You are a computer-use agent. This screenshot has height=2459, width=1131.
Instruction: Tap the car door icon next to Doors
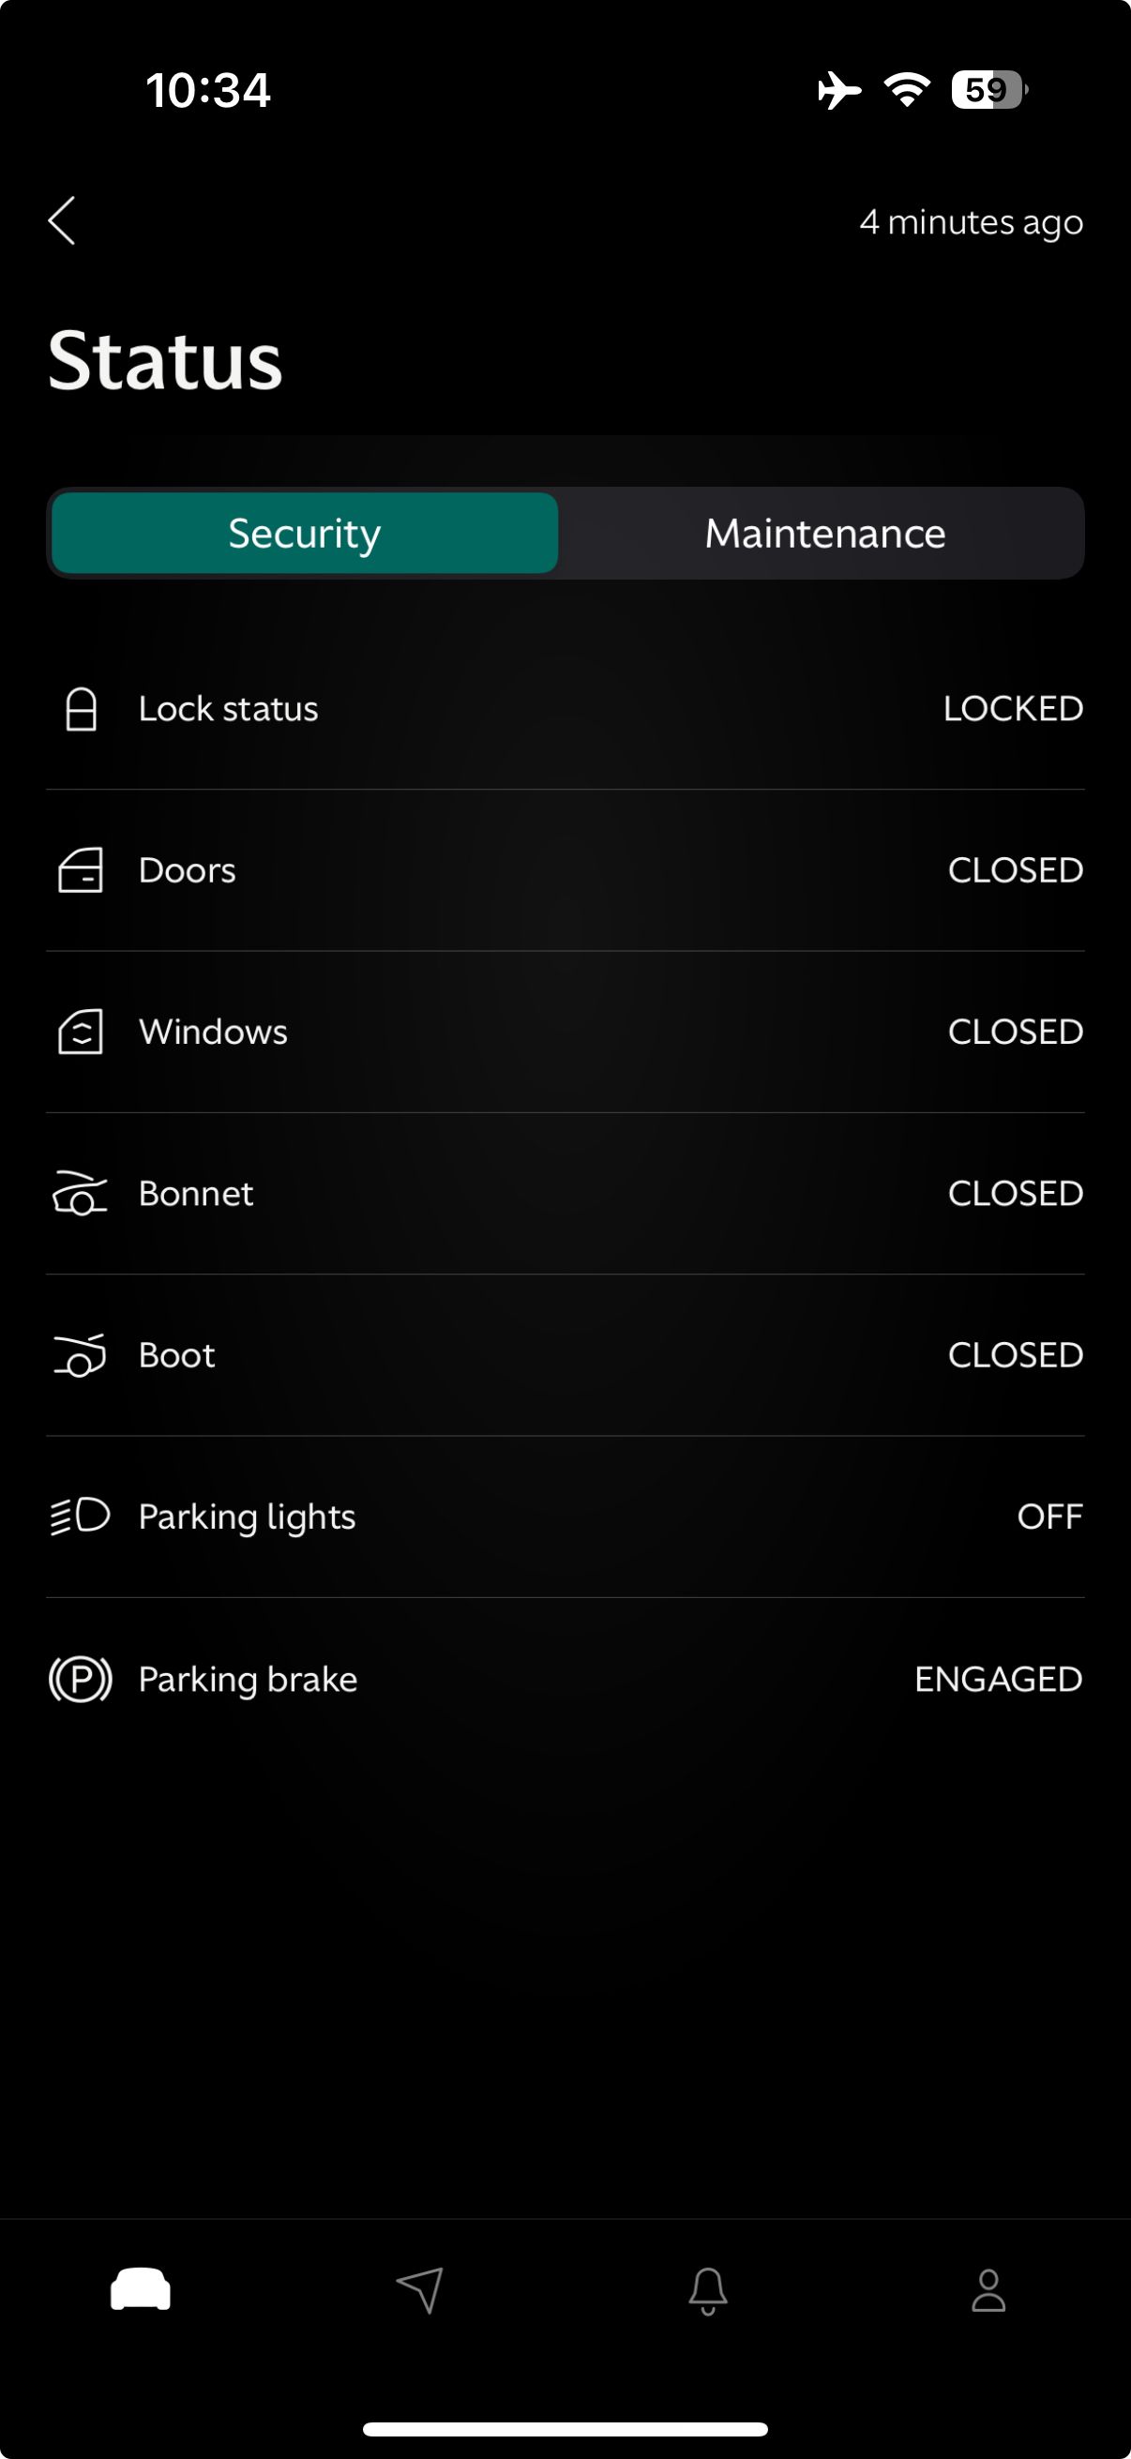coord(80,870)
